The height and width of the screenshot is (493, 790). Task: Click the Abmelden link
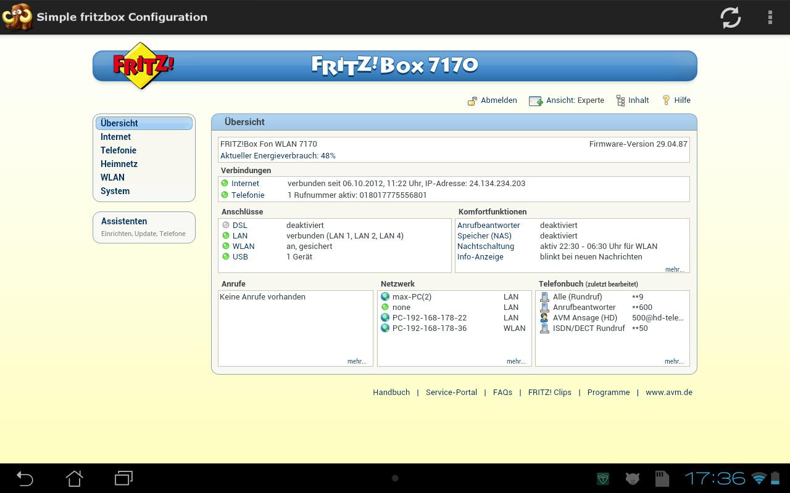pos(499,100)
